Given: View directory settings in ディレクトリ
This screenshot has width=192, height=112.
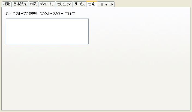Looking at the screenshot, I should 47,4.
